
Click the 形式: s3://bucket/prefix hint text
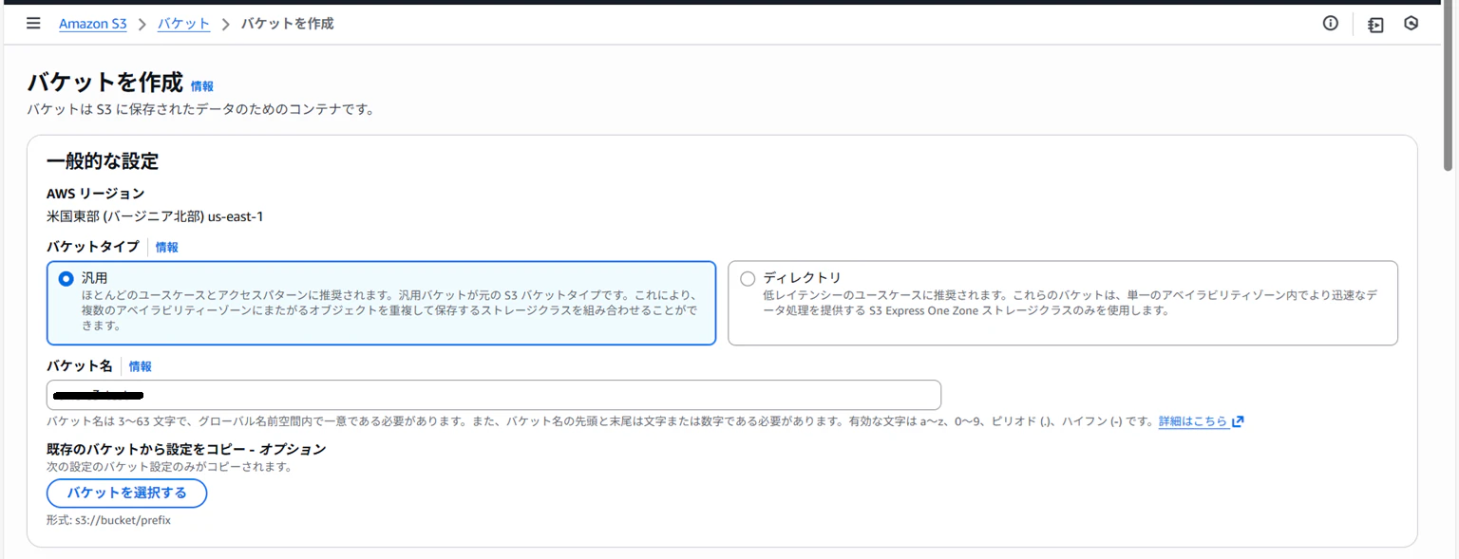(x=108, y=521)
